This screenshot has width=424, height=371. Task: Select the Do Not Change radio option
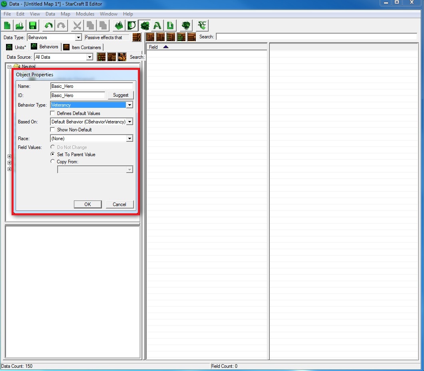(x=53, y=147)
